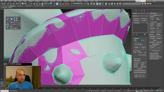The image size is (164, 92).
Task: Switch to the Object Paint ribbon tab
Action: tap(28, 6)
